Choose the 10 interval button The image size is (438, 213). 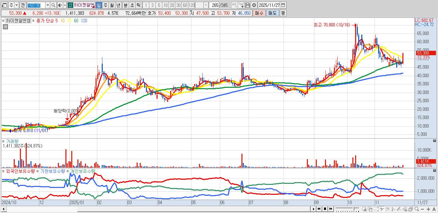tap(165, 5)
